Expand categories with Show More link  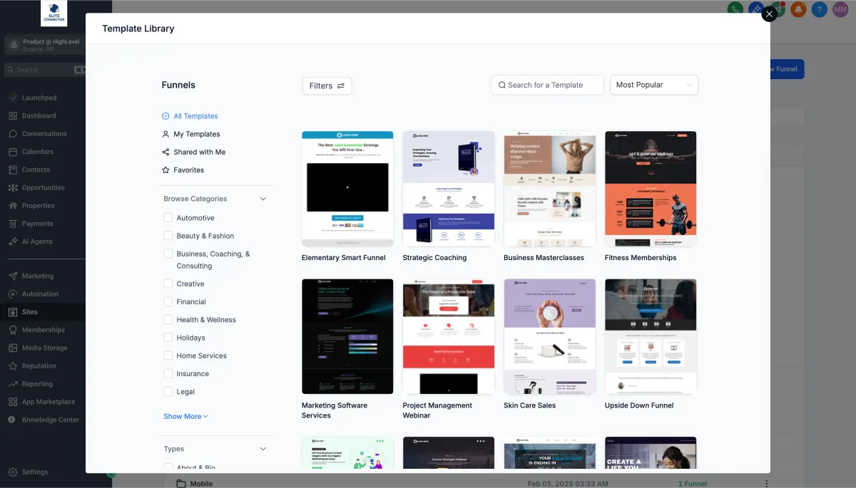pos(185,417)
